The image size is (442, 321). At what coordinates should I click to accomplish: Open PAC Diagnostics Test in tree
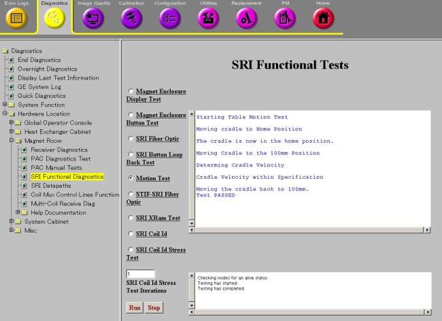pos(61,158)
